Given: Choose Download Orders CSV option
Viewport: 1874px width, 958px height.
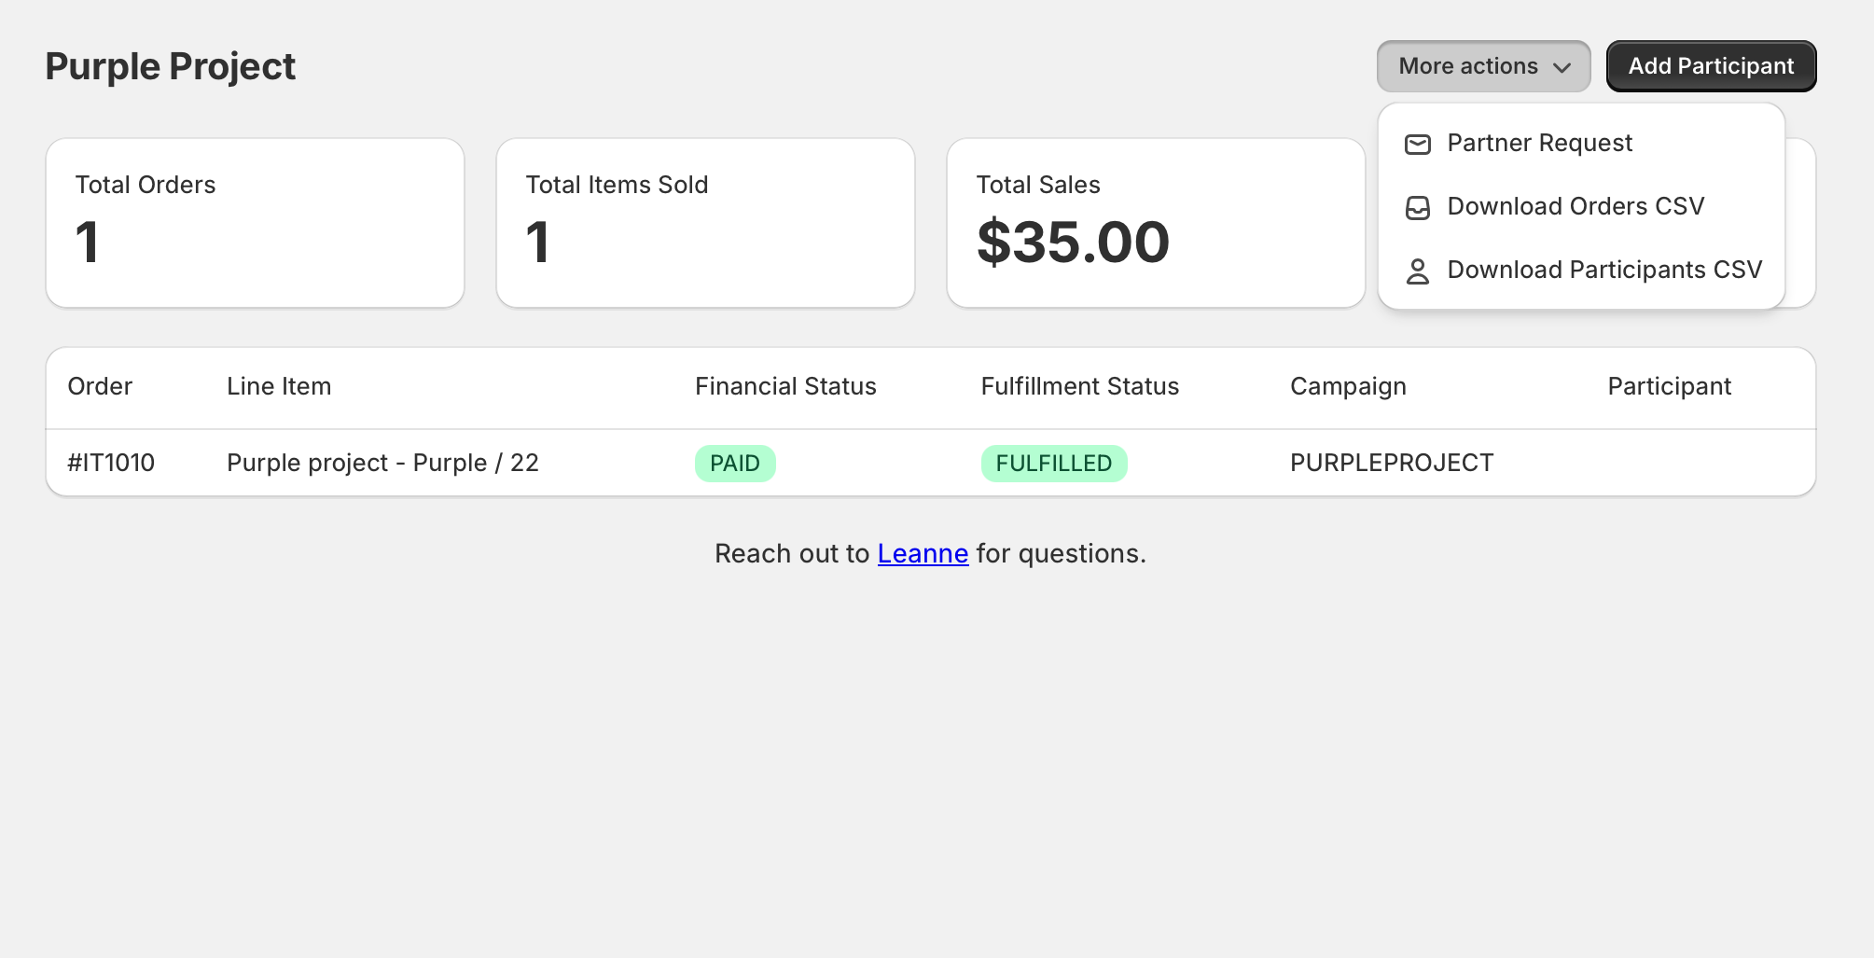Looking at the screenshot, I should click(1576, 206).
